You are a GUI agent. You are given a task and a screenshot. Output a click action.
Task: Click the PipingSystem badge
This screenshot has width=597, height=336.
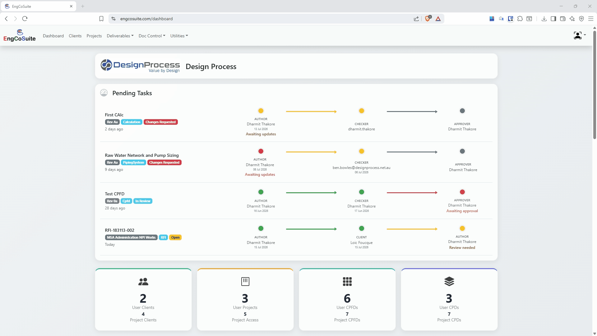(x=133, y=162)
